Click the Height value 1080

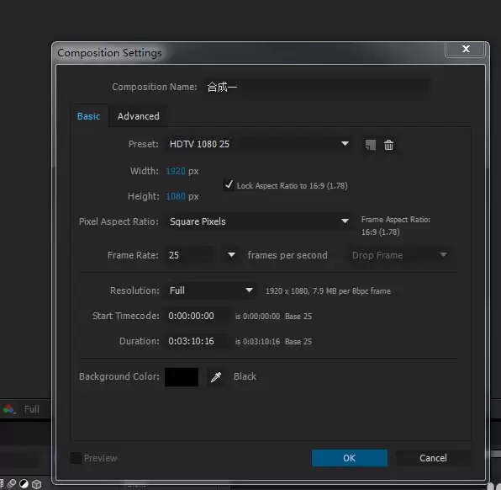176,196
